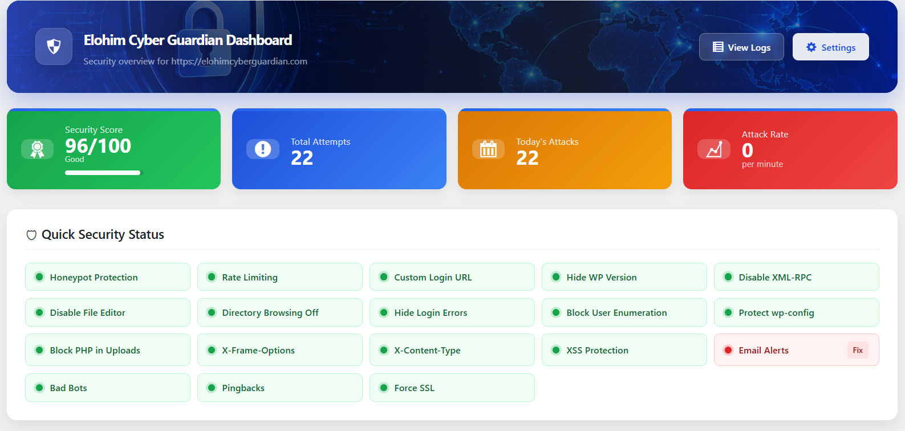The height and width of the screenshot is (431, 905).
Task: Select the Honeypot Protection status item
Action: [108, 277]
